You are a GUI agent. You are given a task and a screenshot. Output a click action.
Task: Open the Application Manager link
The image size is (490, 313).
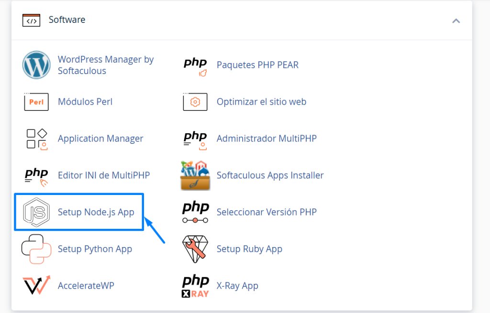(100, 139)
